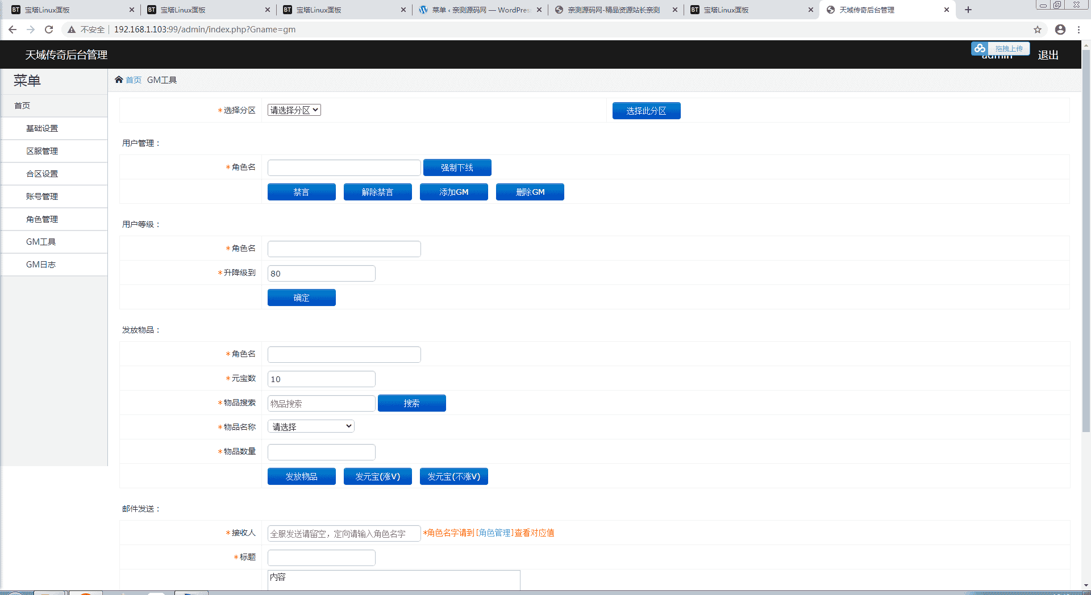Open the browser profile avatar icon

tap(1060, 30)
